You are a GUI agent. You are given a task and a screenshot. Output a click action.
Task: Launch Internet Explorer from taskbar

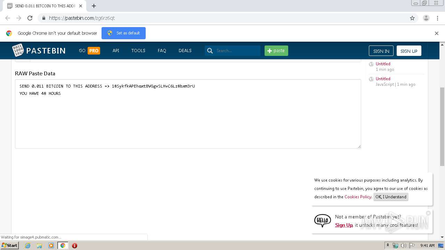coord(27,245)
